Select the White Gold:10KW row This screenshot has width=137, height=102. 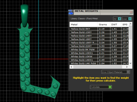coord(99,56)
